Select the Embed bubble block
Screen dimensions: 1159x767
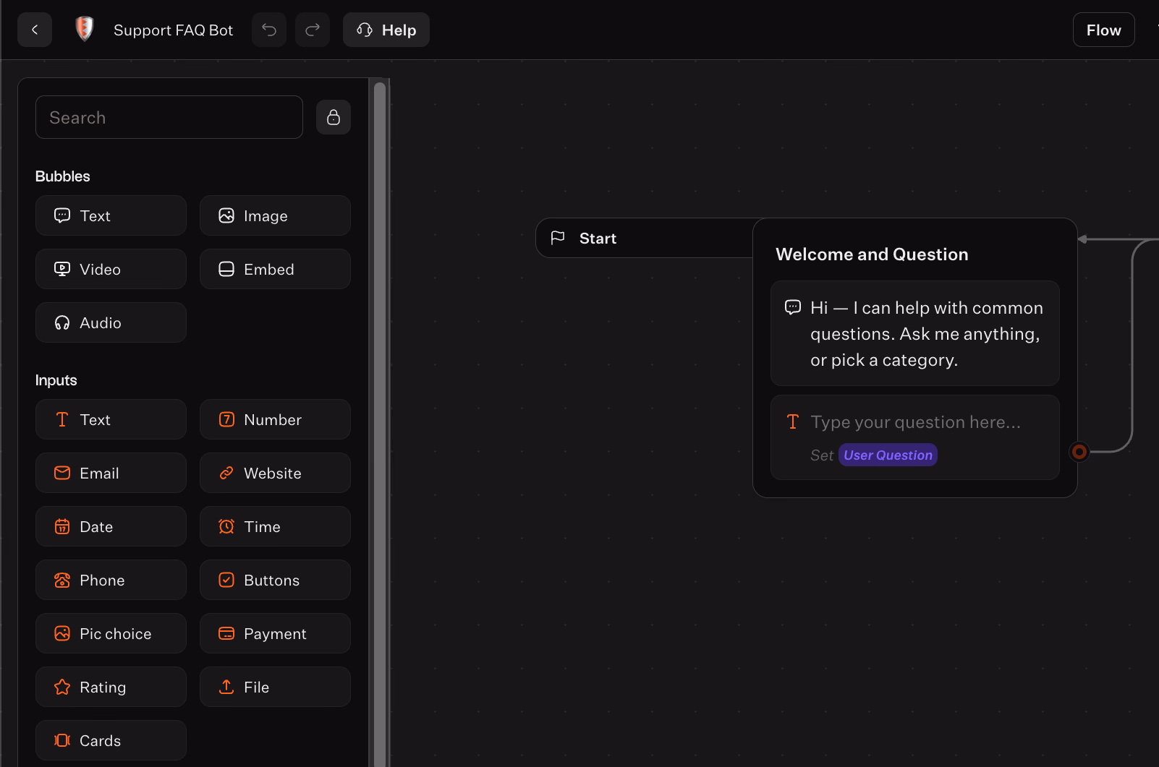click(x=275, y=269)
